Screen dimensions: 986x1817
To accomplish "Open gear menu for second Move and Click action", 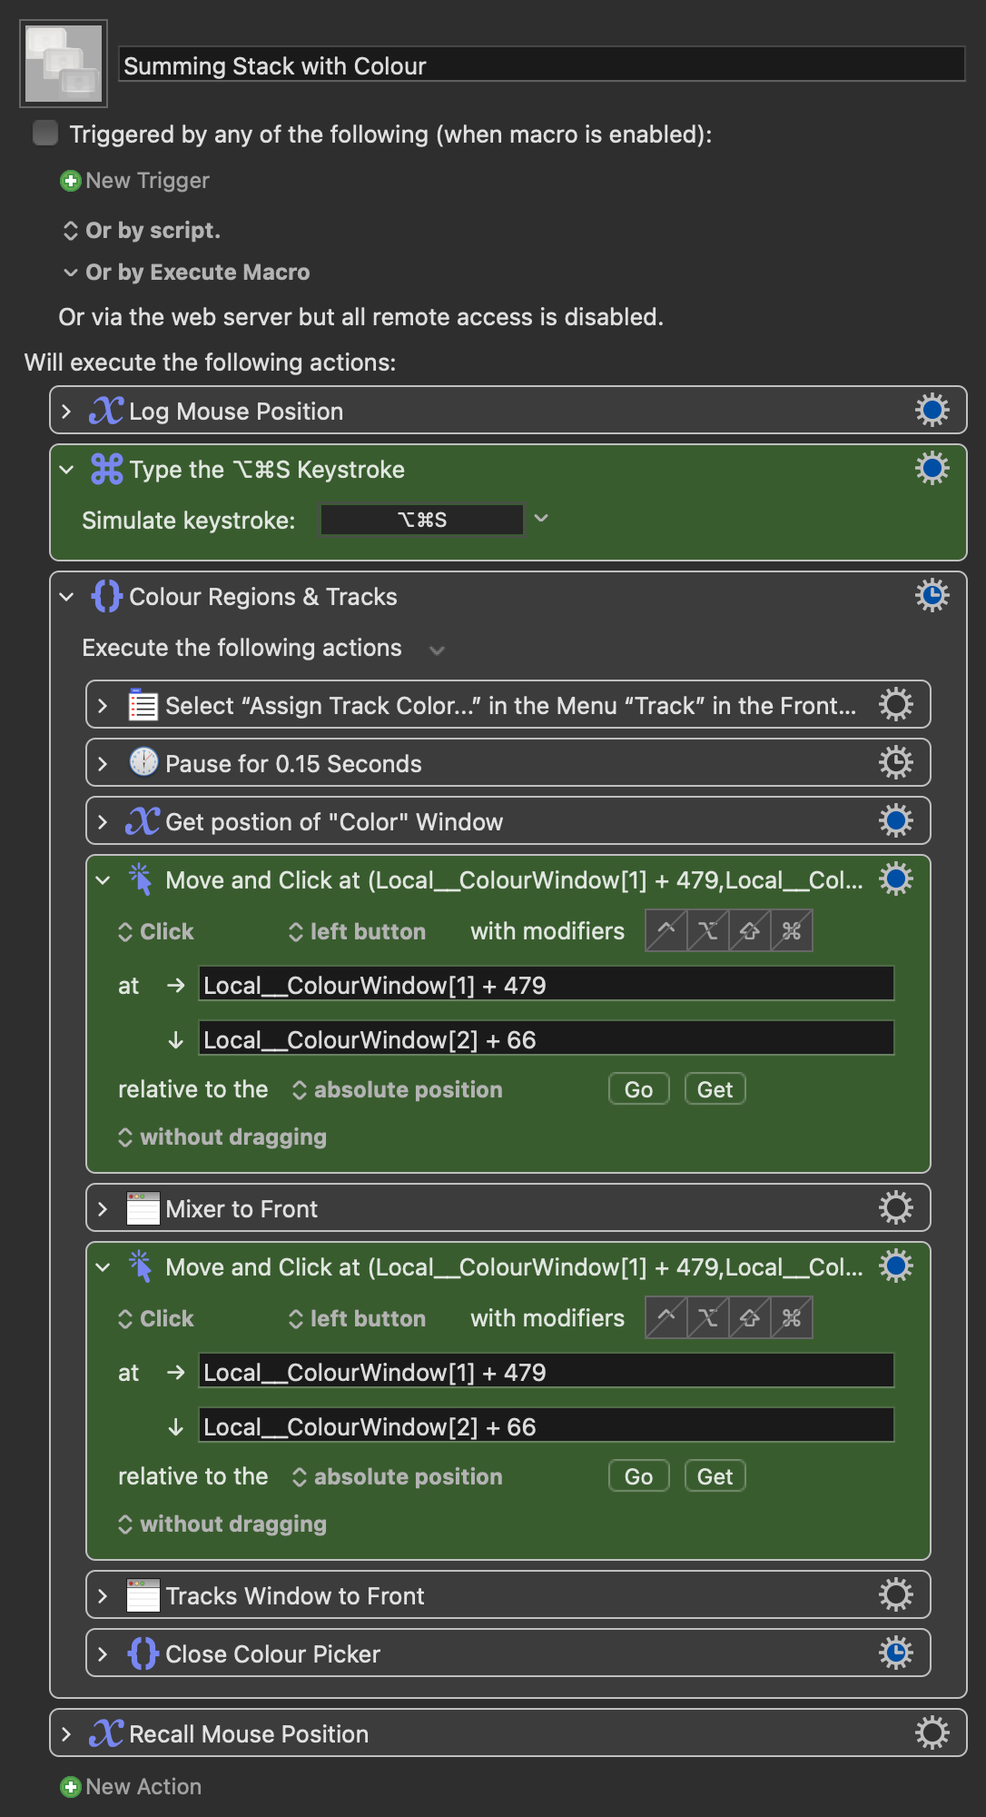I will [x=895, y=1266].
